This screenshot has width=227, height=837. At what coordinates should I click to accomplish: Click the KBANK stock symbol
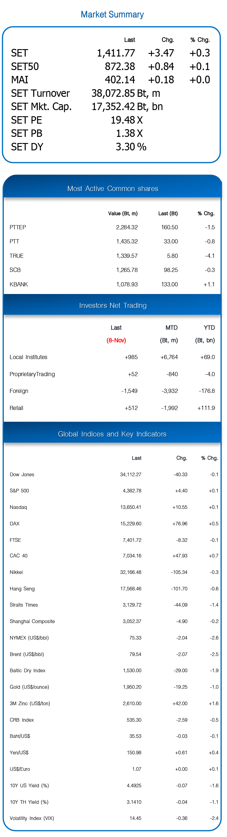[19, 285]
